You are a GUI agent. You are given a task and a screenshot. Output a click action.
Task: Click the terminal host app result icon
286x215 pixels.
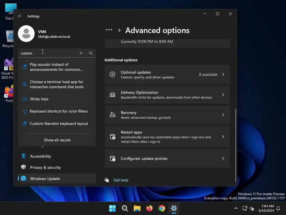pyautogui.click(x=25, y=84)
